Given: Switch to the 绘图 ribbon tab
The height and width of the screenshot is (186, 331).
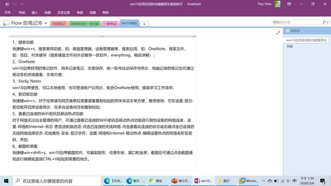Looking at the screenshot, I should click(x=48, y=12).
